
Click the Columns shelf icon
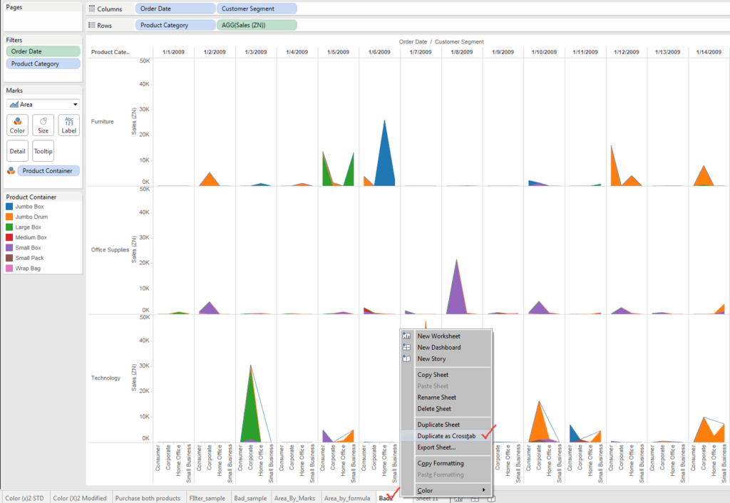(x=92, y=9)
